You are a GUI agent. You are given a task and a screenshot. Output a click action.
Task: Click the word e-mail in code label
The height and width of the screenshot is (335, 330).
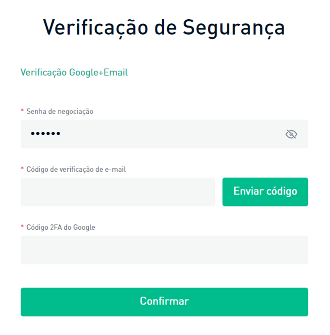point(116,169)
